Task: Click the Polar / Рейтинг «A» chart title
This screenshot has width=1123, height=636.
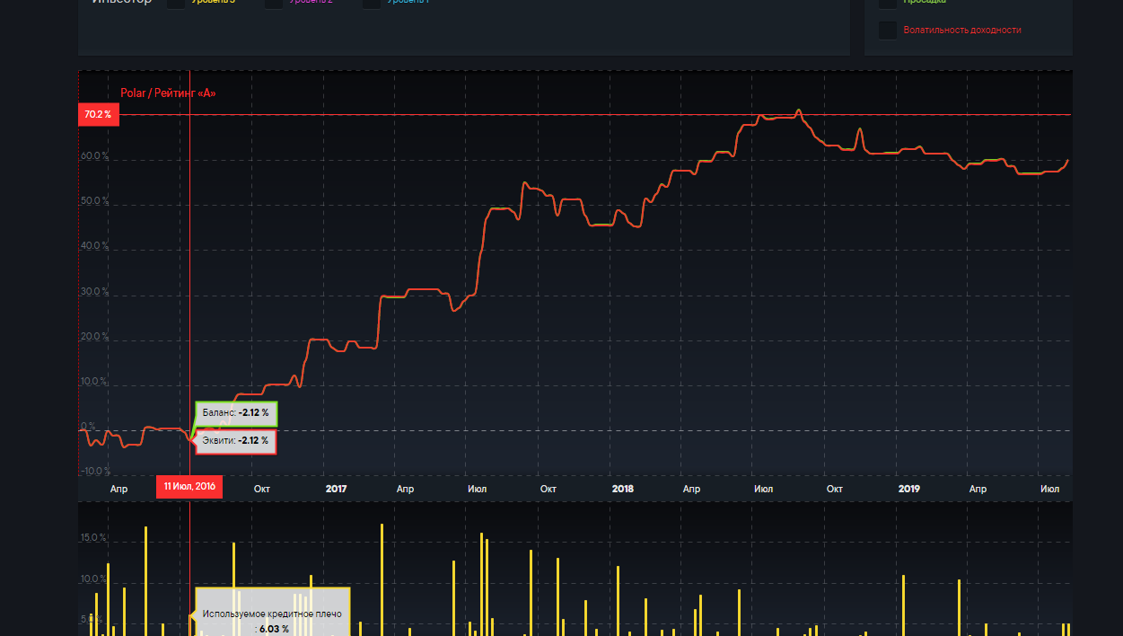Action: 168,93
